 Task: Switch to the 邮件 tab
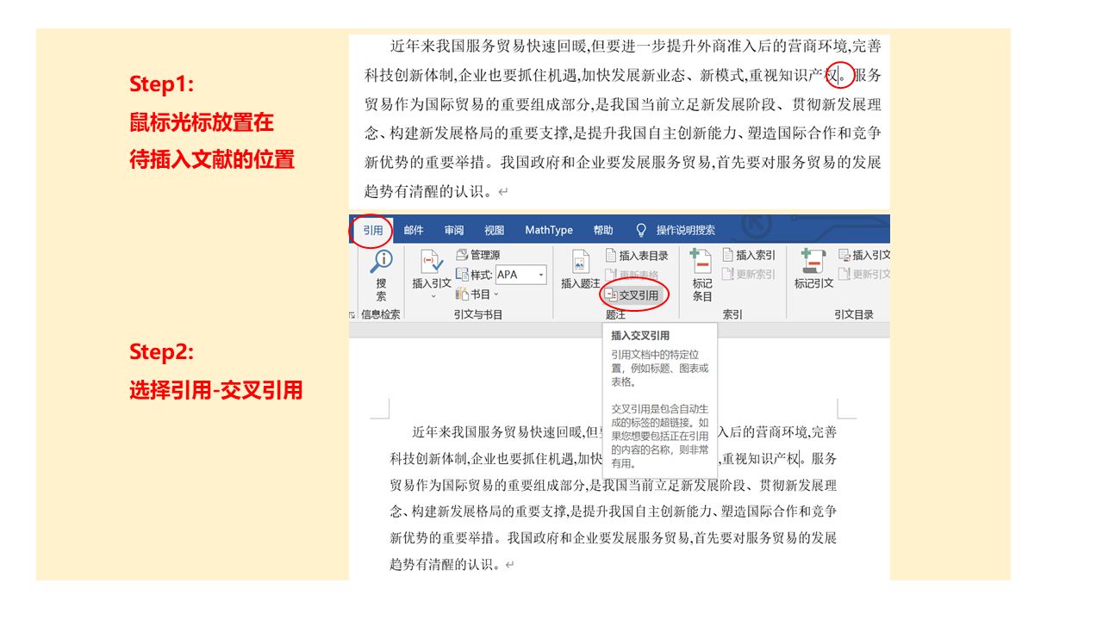(x=414, y=231)
